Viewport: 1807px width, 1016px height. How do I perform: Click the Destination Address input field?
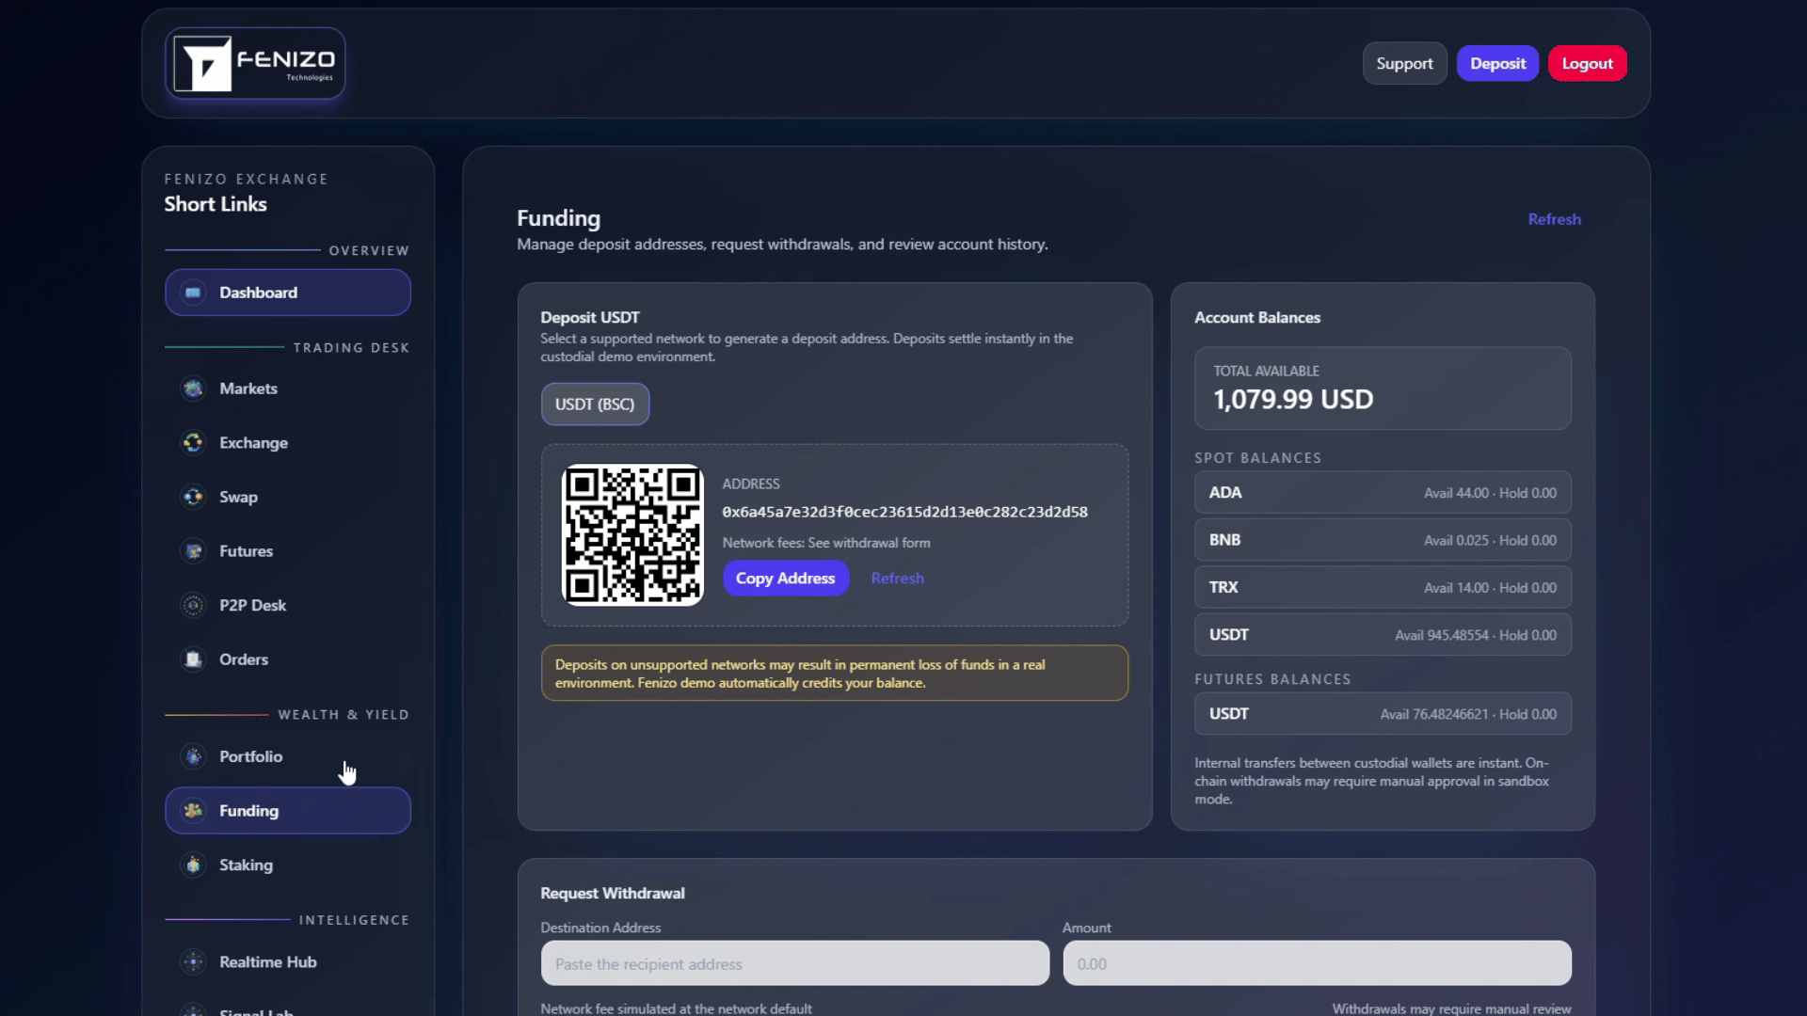794,962
